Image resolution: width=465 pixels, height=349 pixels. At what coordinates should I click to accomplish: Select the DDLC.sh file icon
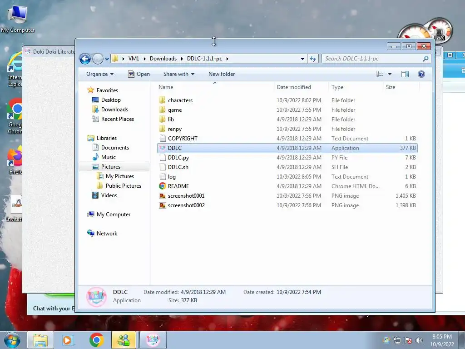click(x=162, y=167)
